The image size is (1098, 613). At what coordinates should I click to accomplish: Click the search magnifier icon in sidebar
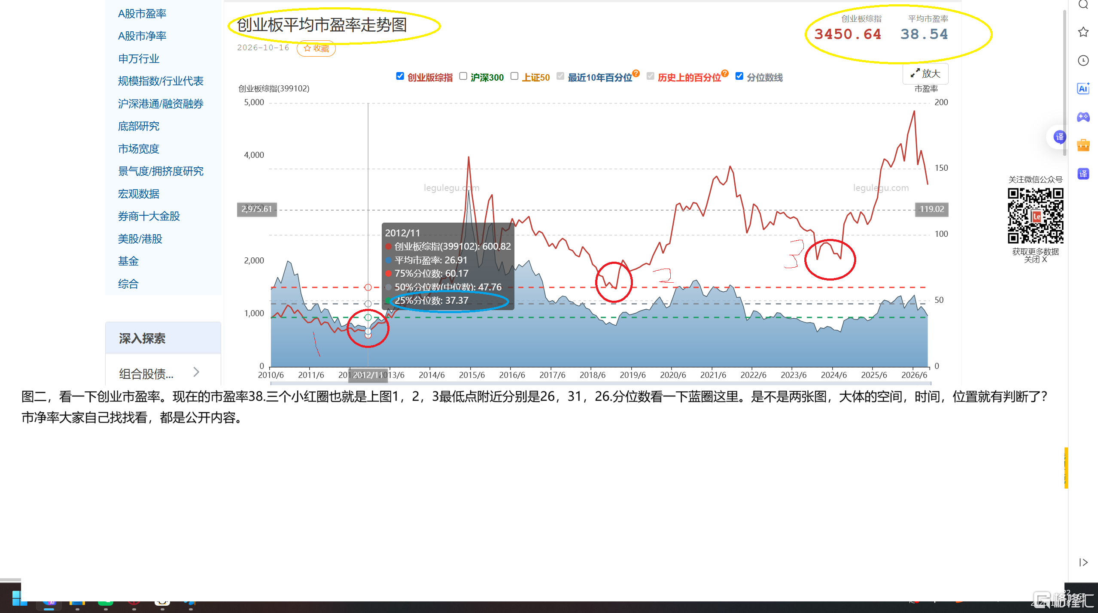tap(1083, 4)
